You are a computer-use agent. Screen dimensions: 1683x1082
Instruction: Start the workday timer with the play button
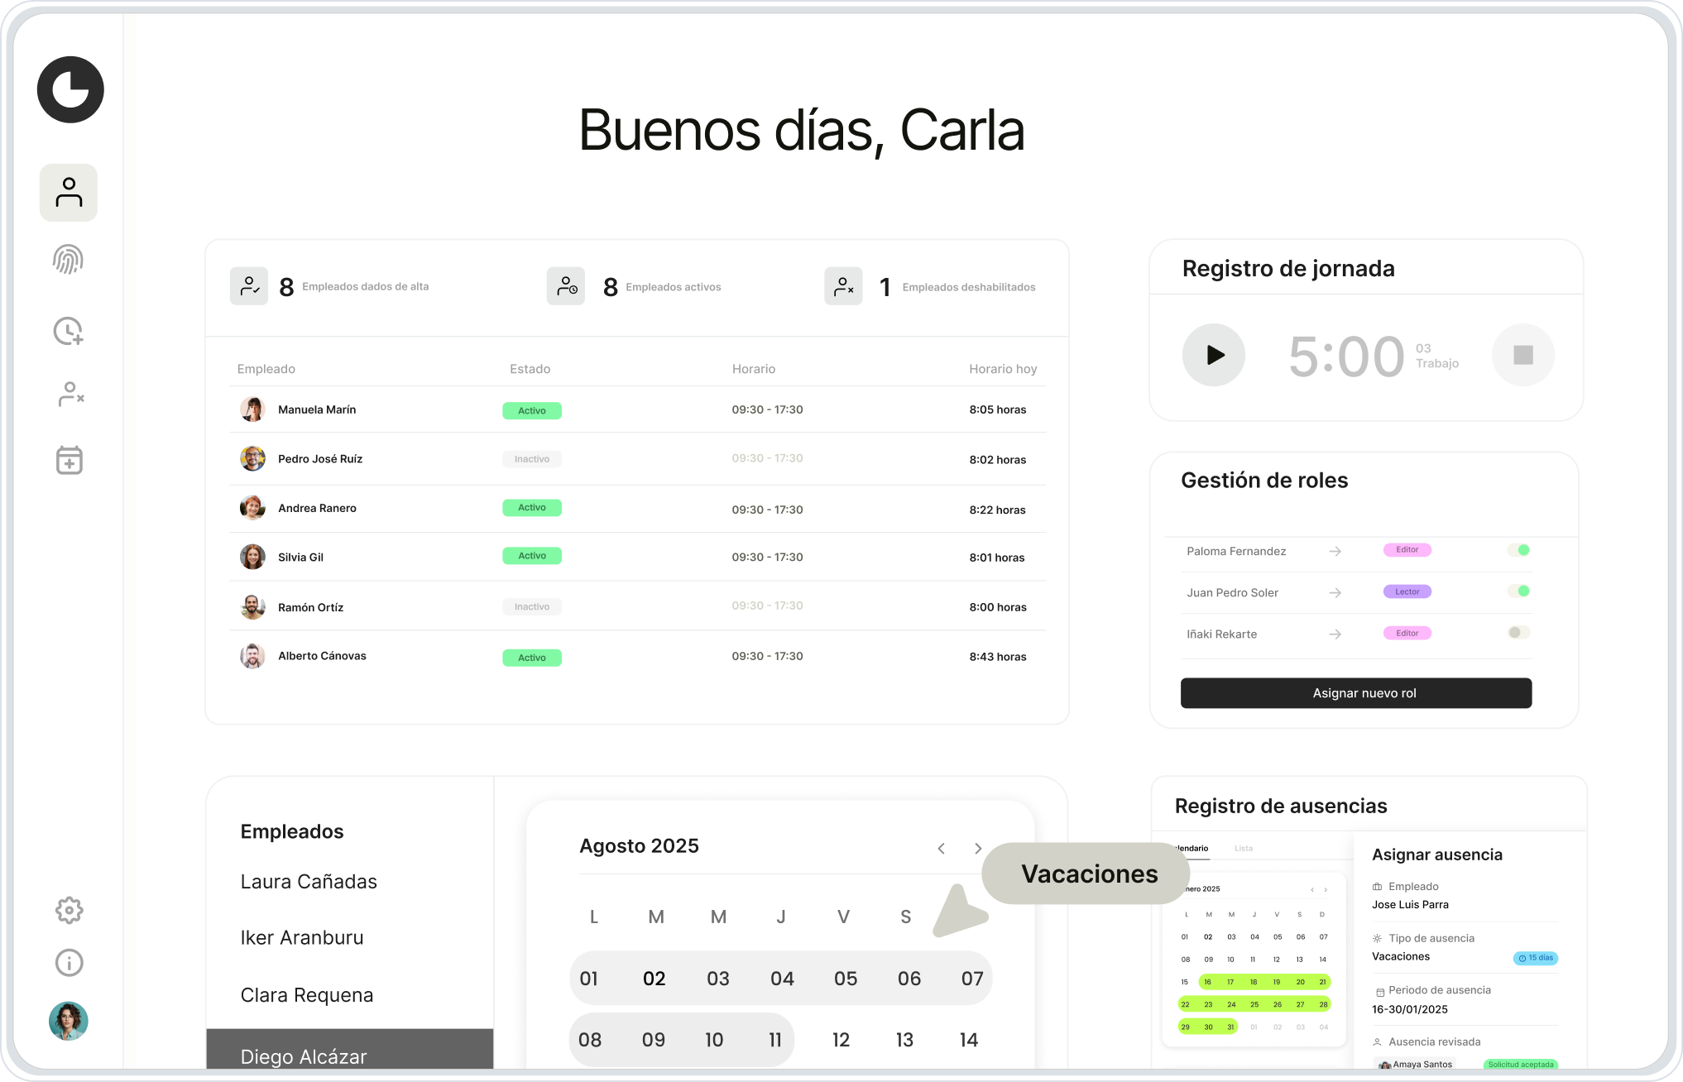coord(1214,355)
